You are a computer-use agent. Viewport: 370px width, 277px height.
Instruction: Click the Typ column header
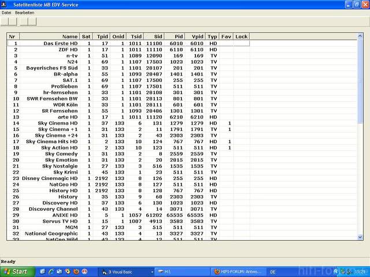tap(212, 36)
